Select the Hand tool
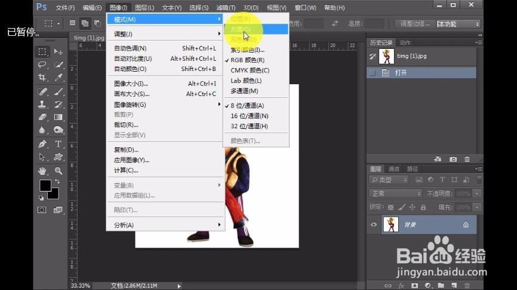This screenshot has width=517, height=290. pyautogui.click(x=42, y=171)
